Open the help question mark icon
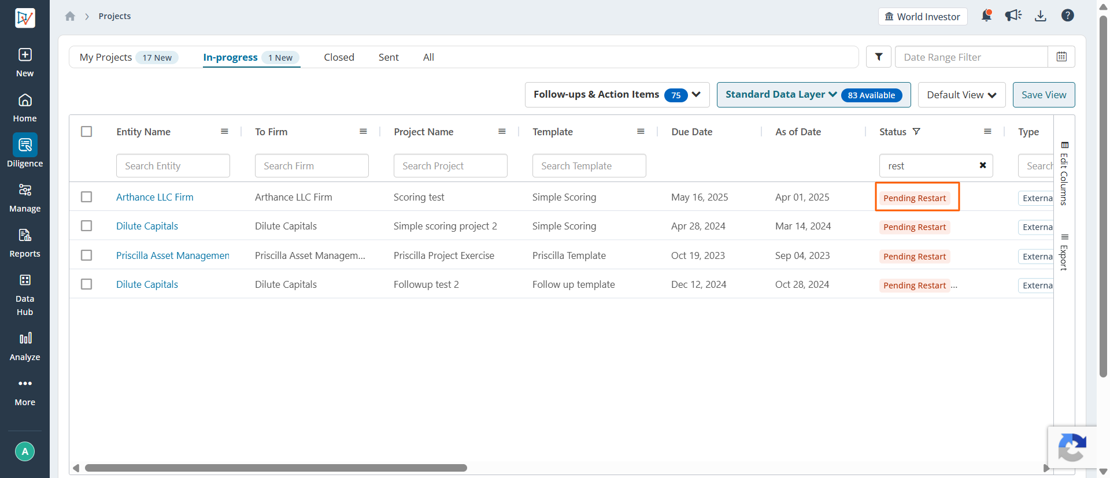 1068,16
